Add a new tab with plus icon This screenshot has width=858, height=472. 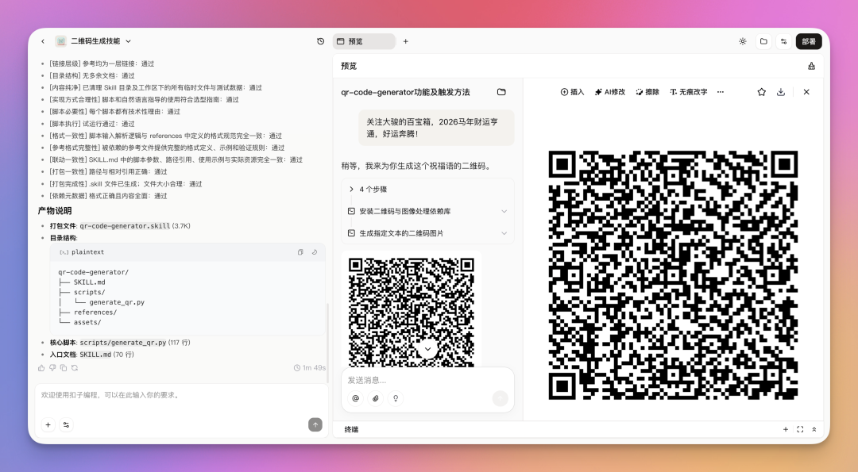coord(405,41)
